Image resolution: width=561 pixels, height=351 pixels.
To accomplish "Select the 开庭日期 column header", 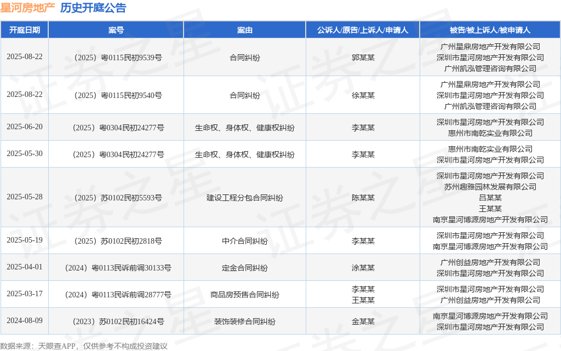I will coord(24,30).
